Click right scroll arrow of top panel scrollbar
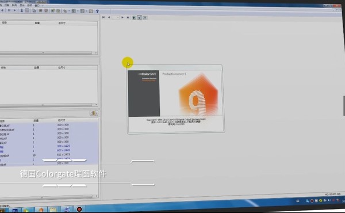The image size is (345, 213). (x=95, y=53)
